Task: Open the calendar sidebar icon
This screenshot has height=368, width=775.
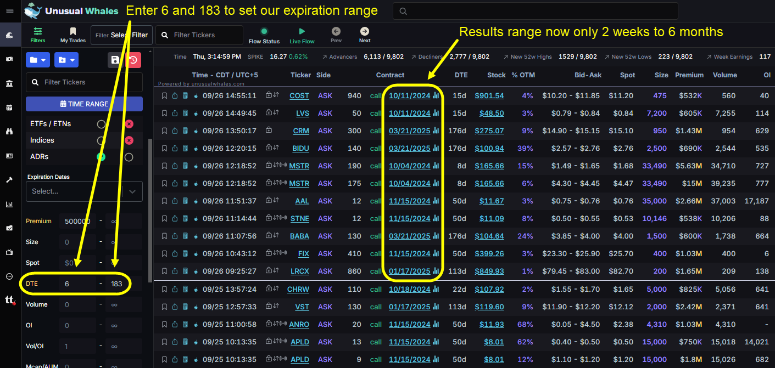Action: [9, 107]
